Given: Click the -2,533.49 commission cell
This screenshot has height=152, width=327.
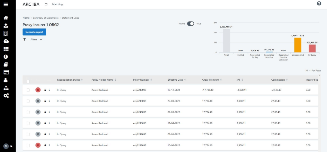Looking at the screenshot, I should click(276, 90).
